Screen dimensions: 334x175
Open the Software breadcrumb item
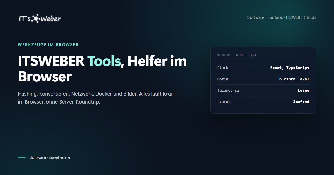coord(256,17)
